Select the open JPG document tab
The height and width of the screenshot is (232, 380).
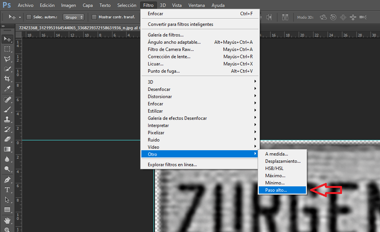point(78,28)
